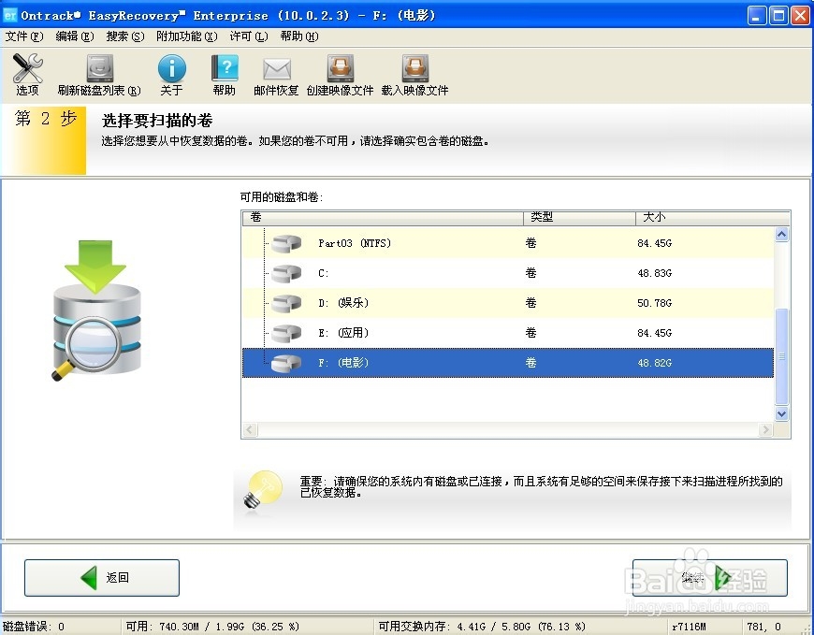The height and width of the screenshot is (635, 814).
Task: Click the 84.45G size in E: row
Action: [x=655, y=333]
